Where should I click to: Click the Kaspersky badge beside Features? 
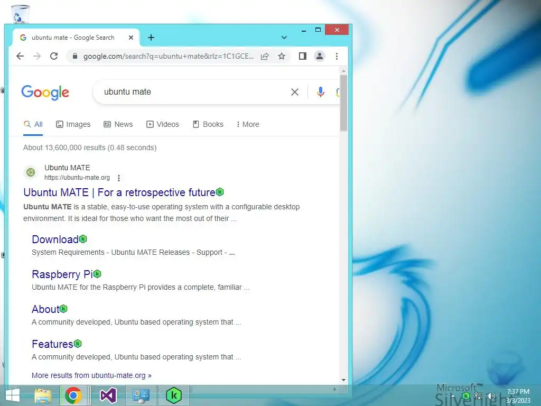coord(78,344)
